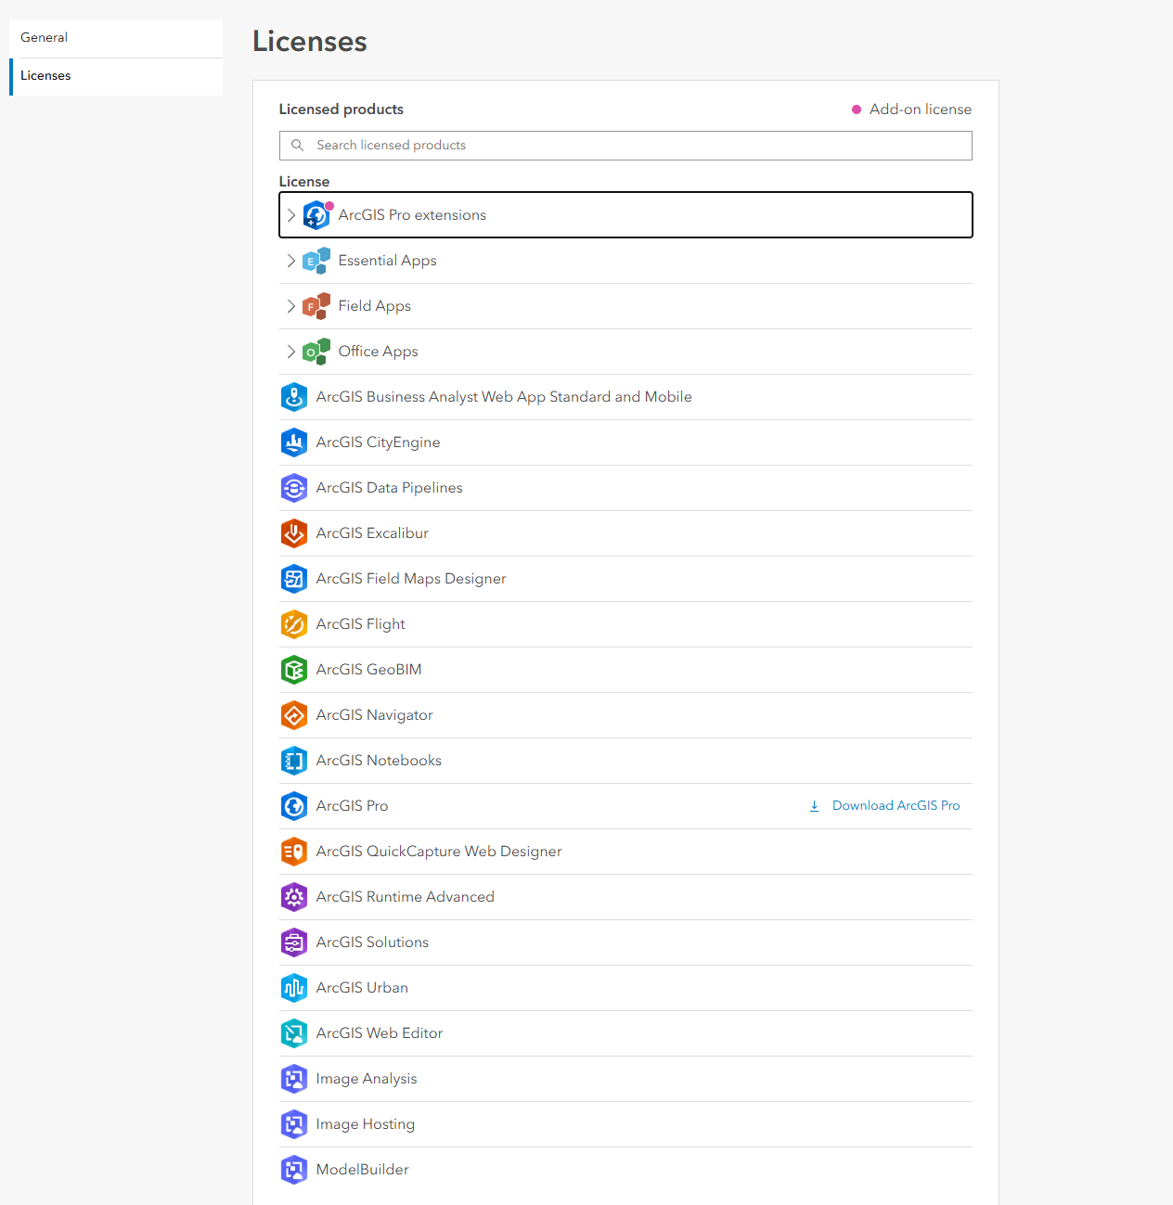Click the ArcGIS Excalibur icon

pos(294,533)
